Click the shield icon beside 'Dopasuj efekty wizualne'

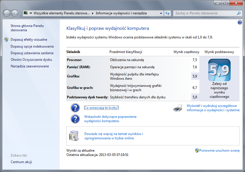6,40
